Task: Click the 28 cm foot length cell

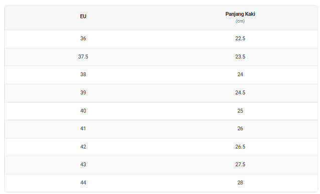Action: (x=240, y=183)
